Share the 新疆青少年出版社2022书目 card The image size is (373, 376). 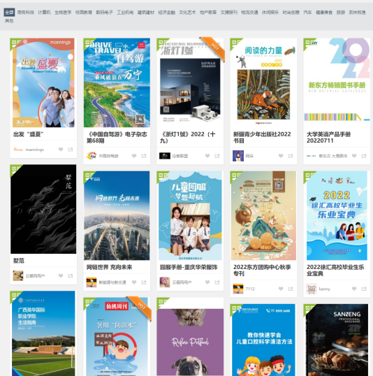click(291, 156)
